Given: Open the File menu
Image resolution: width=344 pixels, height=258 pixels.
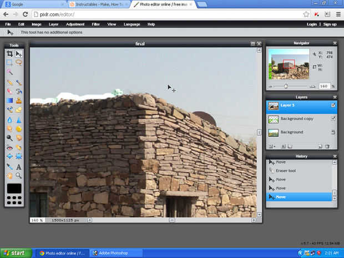Looking at the screenshot, I should 8,24.
